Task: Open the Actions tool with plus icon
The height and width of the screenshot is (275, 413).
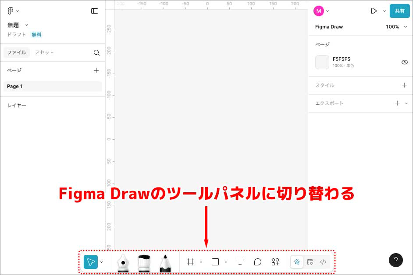Action: tap(275, 262)
